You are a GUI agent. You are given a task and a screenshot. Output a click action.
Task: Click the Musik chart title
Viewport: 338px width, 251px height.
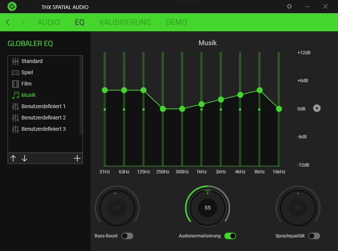tap(208, 43)
